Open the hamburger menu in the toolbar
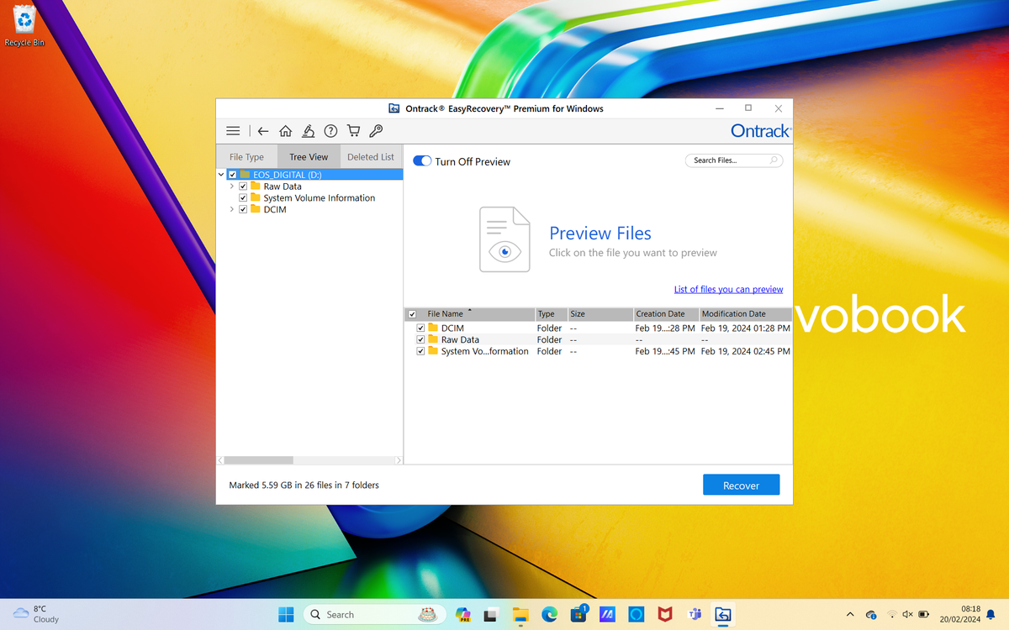Viewport: 1009px width, 630px height. click(x=233, y=131)
